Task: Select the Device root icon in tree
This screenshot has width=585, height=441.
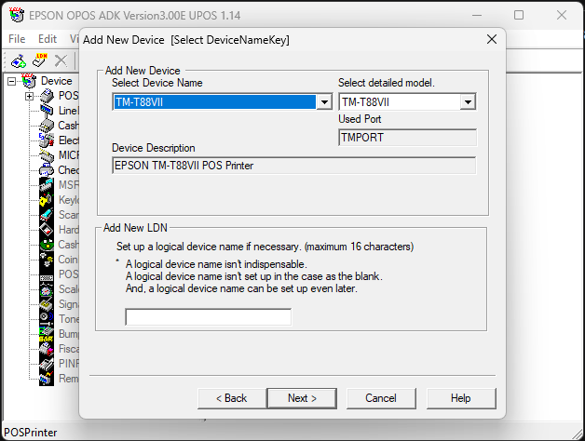Action: point(29,81)
